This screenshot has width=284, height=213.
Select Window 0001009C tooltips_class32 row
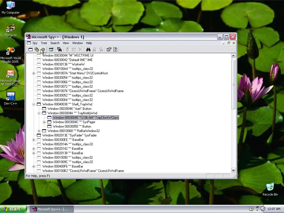point(68,162)
